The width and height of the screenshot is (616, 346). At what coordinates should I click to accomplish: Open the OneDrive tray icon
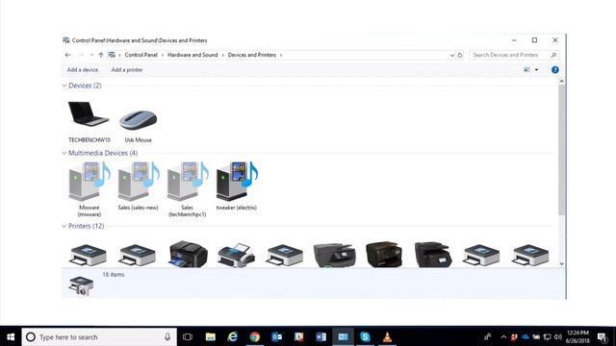526,336
